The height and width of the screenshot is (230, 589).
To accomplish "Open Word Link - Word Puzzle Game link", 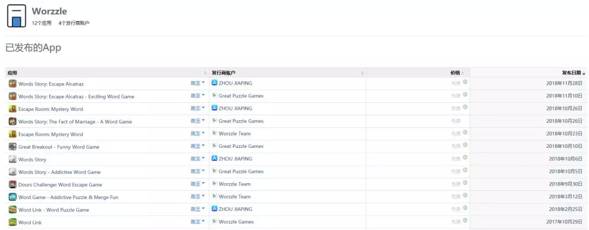I will 53,210.
